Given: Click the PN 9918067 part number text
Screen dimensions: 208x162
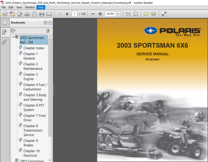Looking at the screenshot, I should pos(153,60).
